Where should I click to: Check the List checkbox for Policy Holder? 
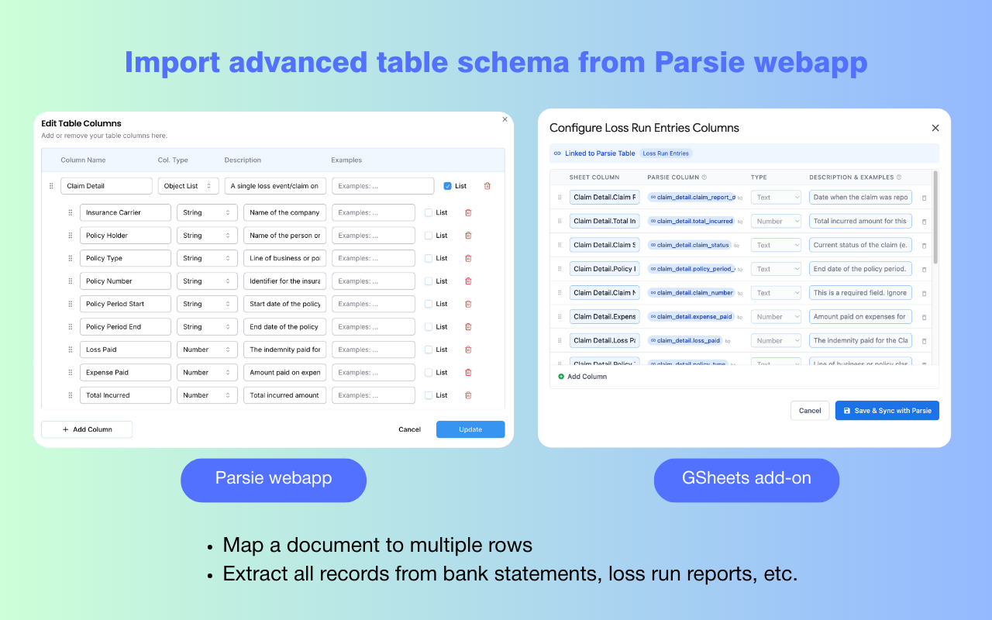(x=429, y=236)
